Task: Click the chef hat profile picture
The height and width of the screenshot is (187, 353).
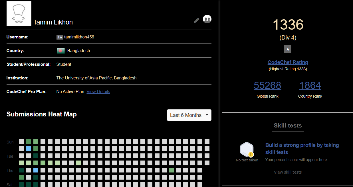Action: pyautogui.click(x=19, y=14)
